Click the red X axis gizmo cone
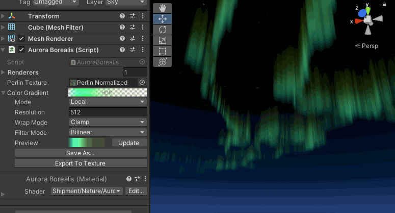 click(x=358, y=21)
